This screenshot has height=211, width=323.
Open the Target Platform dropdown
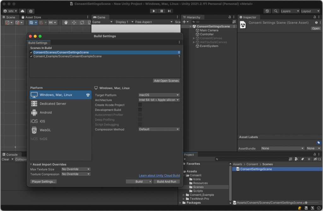[159, 95]
